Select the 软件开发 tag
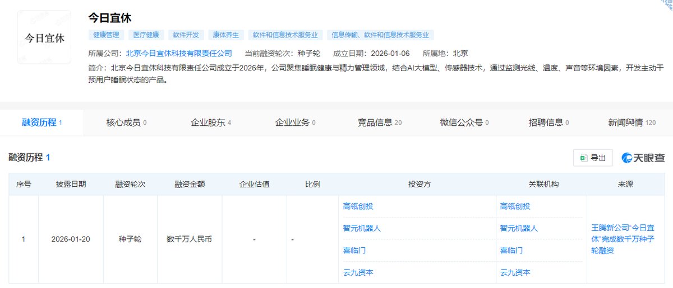The height and width of the screenshot is (288, 673). click(x=186, y=35)
